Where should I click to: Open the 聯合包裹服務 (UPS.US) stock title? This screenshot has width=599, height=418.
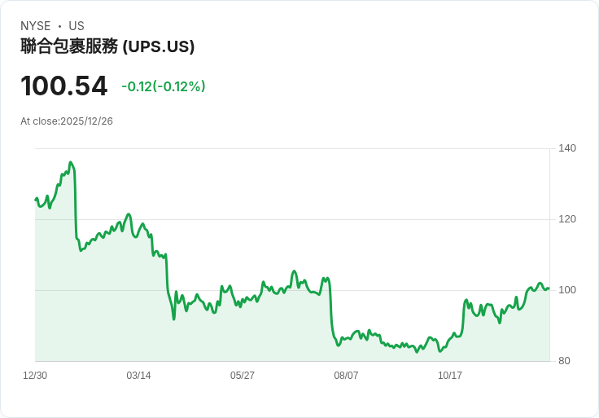(107, 46)
